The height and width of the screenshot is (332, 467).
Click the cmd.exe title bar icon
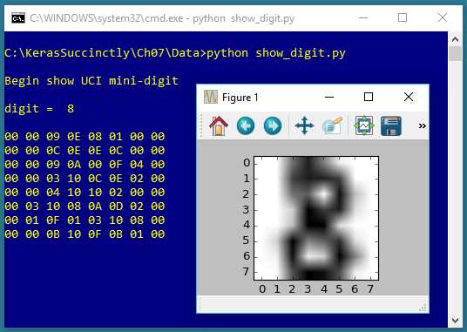(x=18, y=18)
